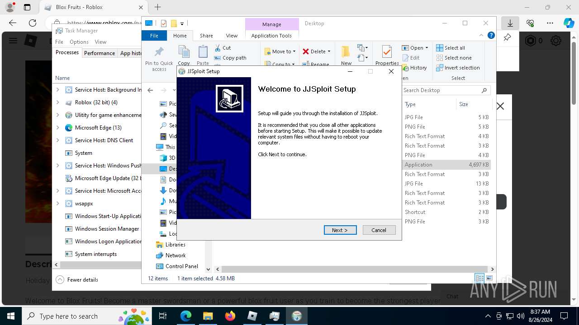
Task: Open Task View on taskbar
Action: tap(163, 316)
